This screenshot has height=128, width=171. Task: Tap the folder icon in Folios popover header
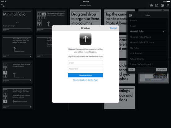(x=130, y=15)
